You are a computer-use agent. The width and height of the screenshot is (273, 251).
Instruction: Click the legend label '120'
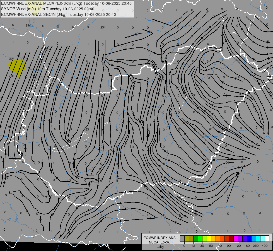[238, 246]
